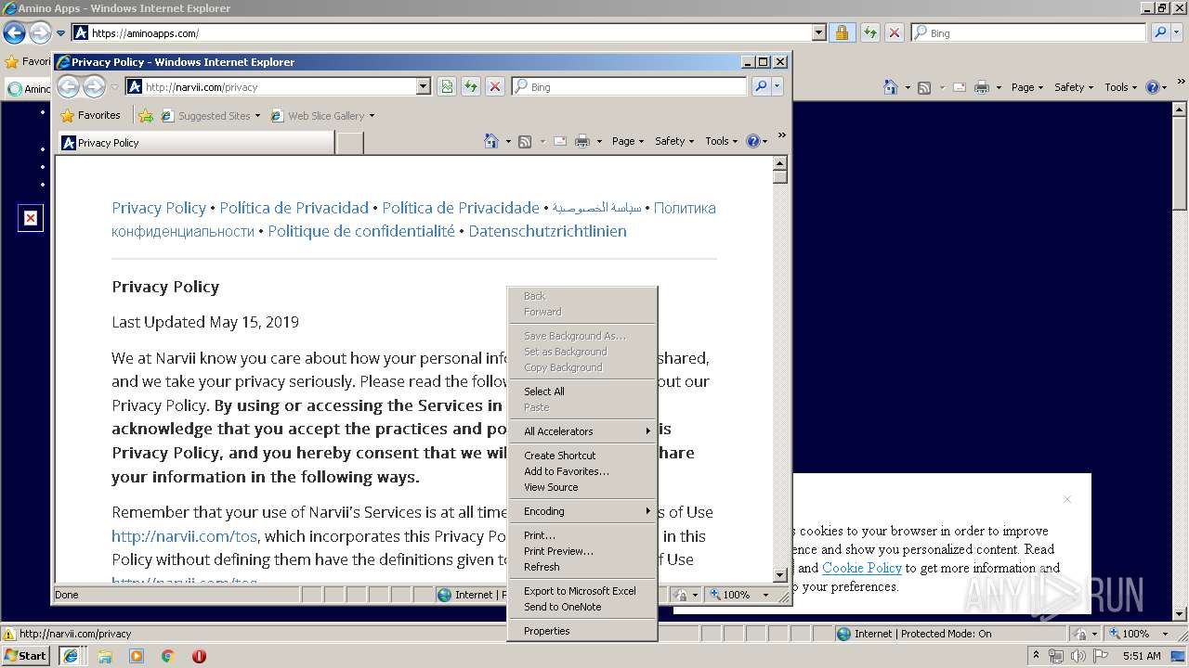Expand Suggested Sites dropdown

click(257, 116)
